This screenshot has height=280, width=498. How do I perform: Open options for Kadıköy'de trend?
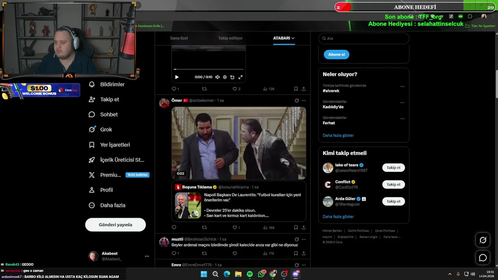(x=402, y=103)
